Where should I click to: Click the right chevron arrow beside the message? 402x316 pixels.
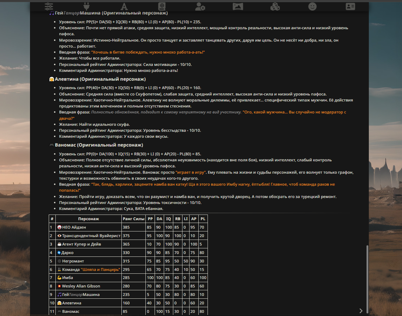pos(361,311)
